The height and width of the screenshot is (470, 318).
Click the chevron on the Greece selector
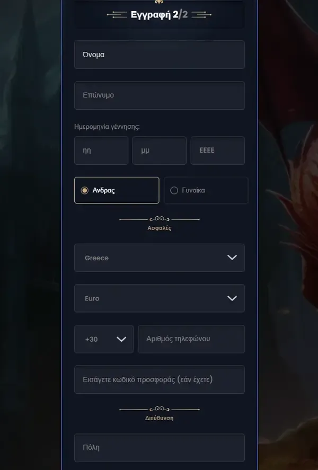click(232, 258)
